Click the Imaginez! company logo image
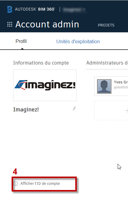The image size is (128, 197). coord(45,85)
